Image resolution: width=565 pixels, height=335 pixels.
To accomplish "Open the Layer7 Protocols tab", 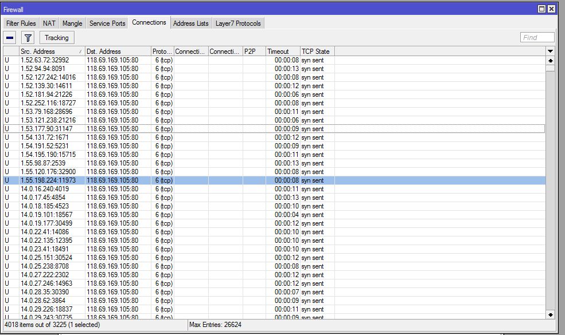I will pos(238,23).
